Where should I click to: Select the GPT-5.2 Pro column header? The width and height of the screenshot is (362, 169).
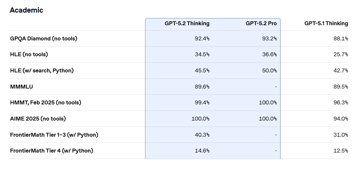(261, 23)
